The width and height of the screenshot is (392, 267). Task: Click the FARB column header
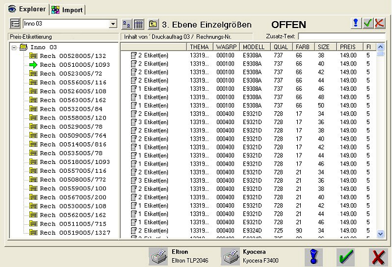(x=304, y=47)
